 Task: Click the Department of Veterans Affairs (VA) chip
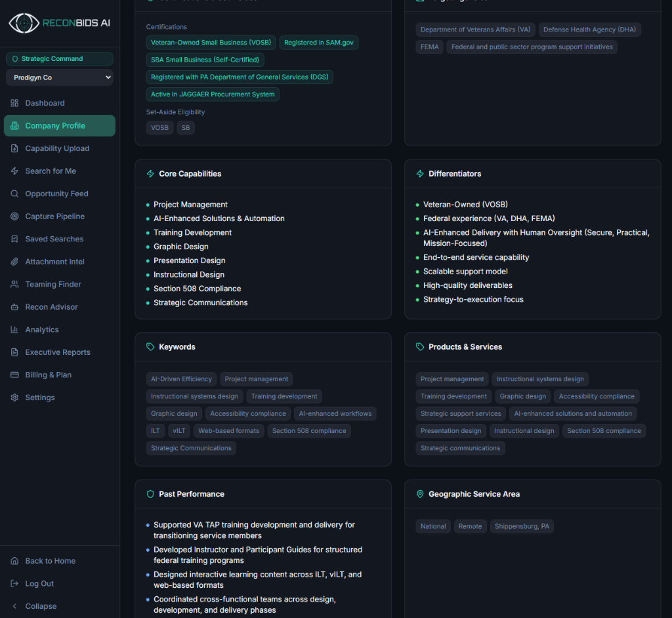(x=475, y=30)
